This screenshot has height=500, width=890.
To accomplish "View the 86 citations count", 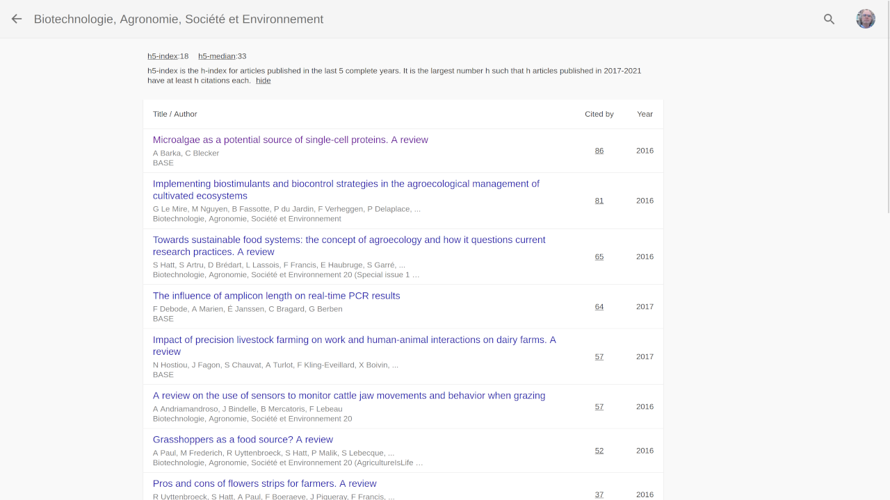I will coord(599,151).
